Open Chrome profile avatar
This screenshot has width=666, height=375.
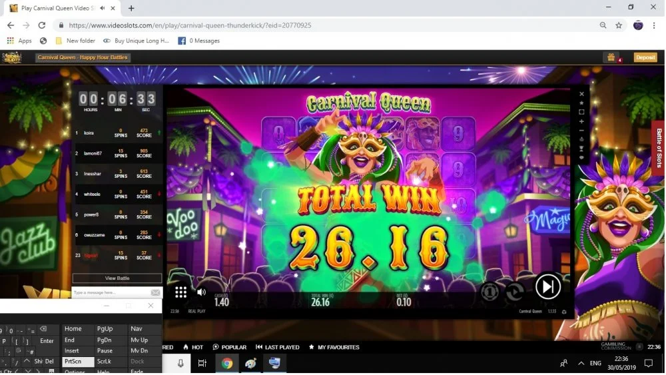tap(638, 25)
